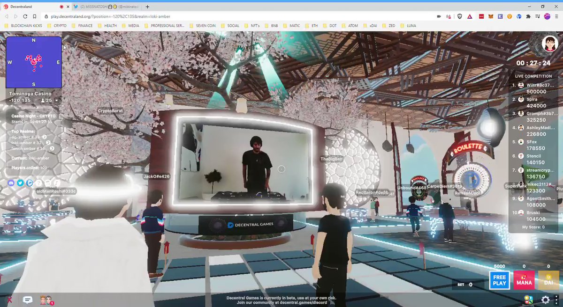Click the Casino Night - CRYPTO event
The height and width of the screenshot is (307, 563).
(x=33, y=116)
